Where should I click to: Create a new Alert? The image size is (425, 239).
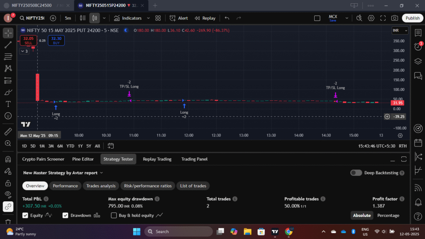(178, 18)
